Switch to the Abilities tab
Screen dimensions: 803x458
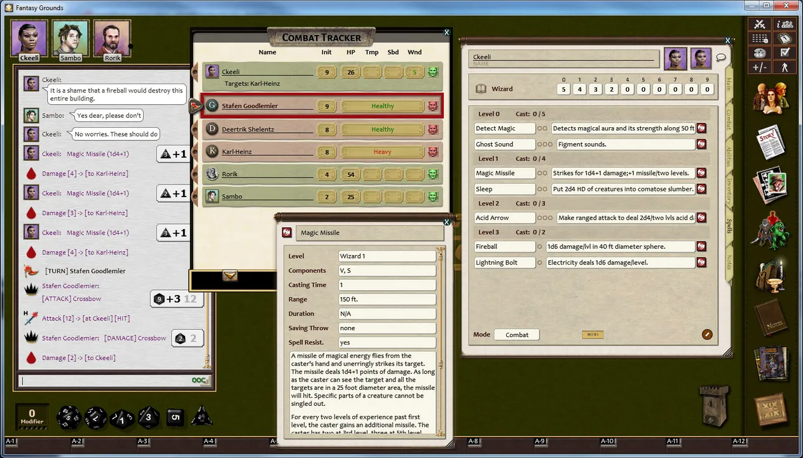[729, 156]
